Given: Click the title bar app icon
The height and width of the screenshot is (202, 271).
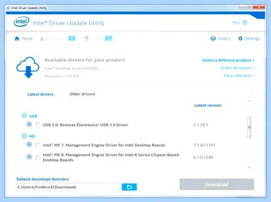Looking at the screenshot, I should (x=8, y=8).
